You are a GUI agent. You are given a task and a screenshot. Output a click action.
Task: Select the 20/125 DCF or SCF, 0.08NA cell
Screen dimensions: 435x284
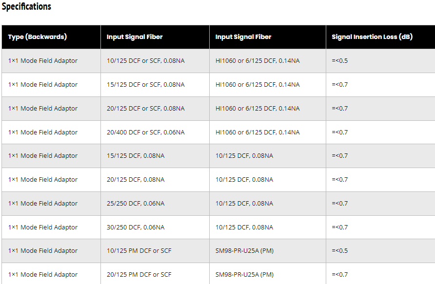pyautogui.click(x=146, y=109)
